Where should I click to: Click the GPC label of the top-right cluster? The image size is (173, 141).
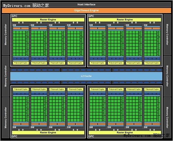coord(91,16)
